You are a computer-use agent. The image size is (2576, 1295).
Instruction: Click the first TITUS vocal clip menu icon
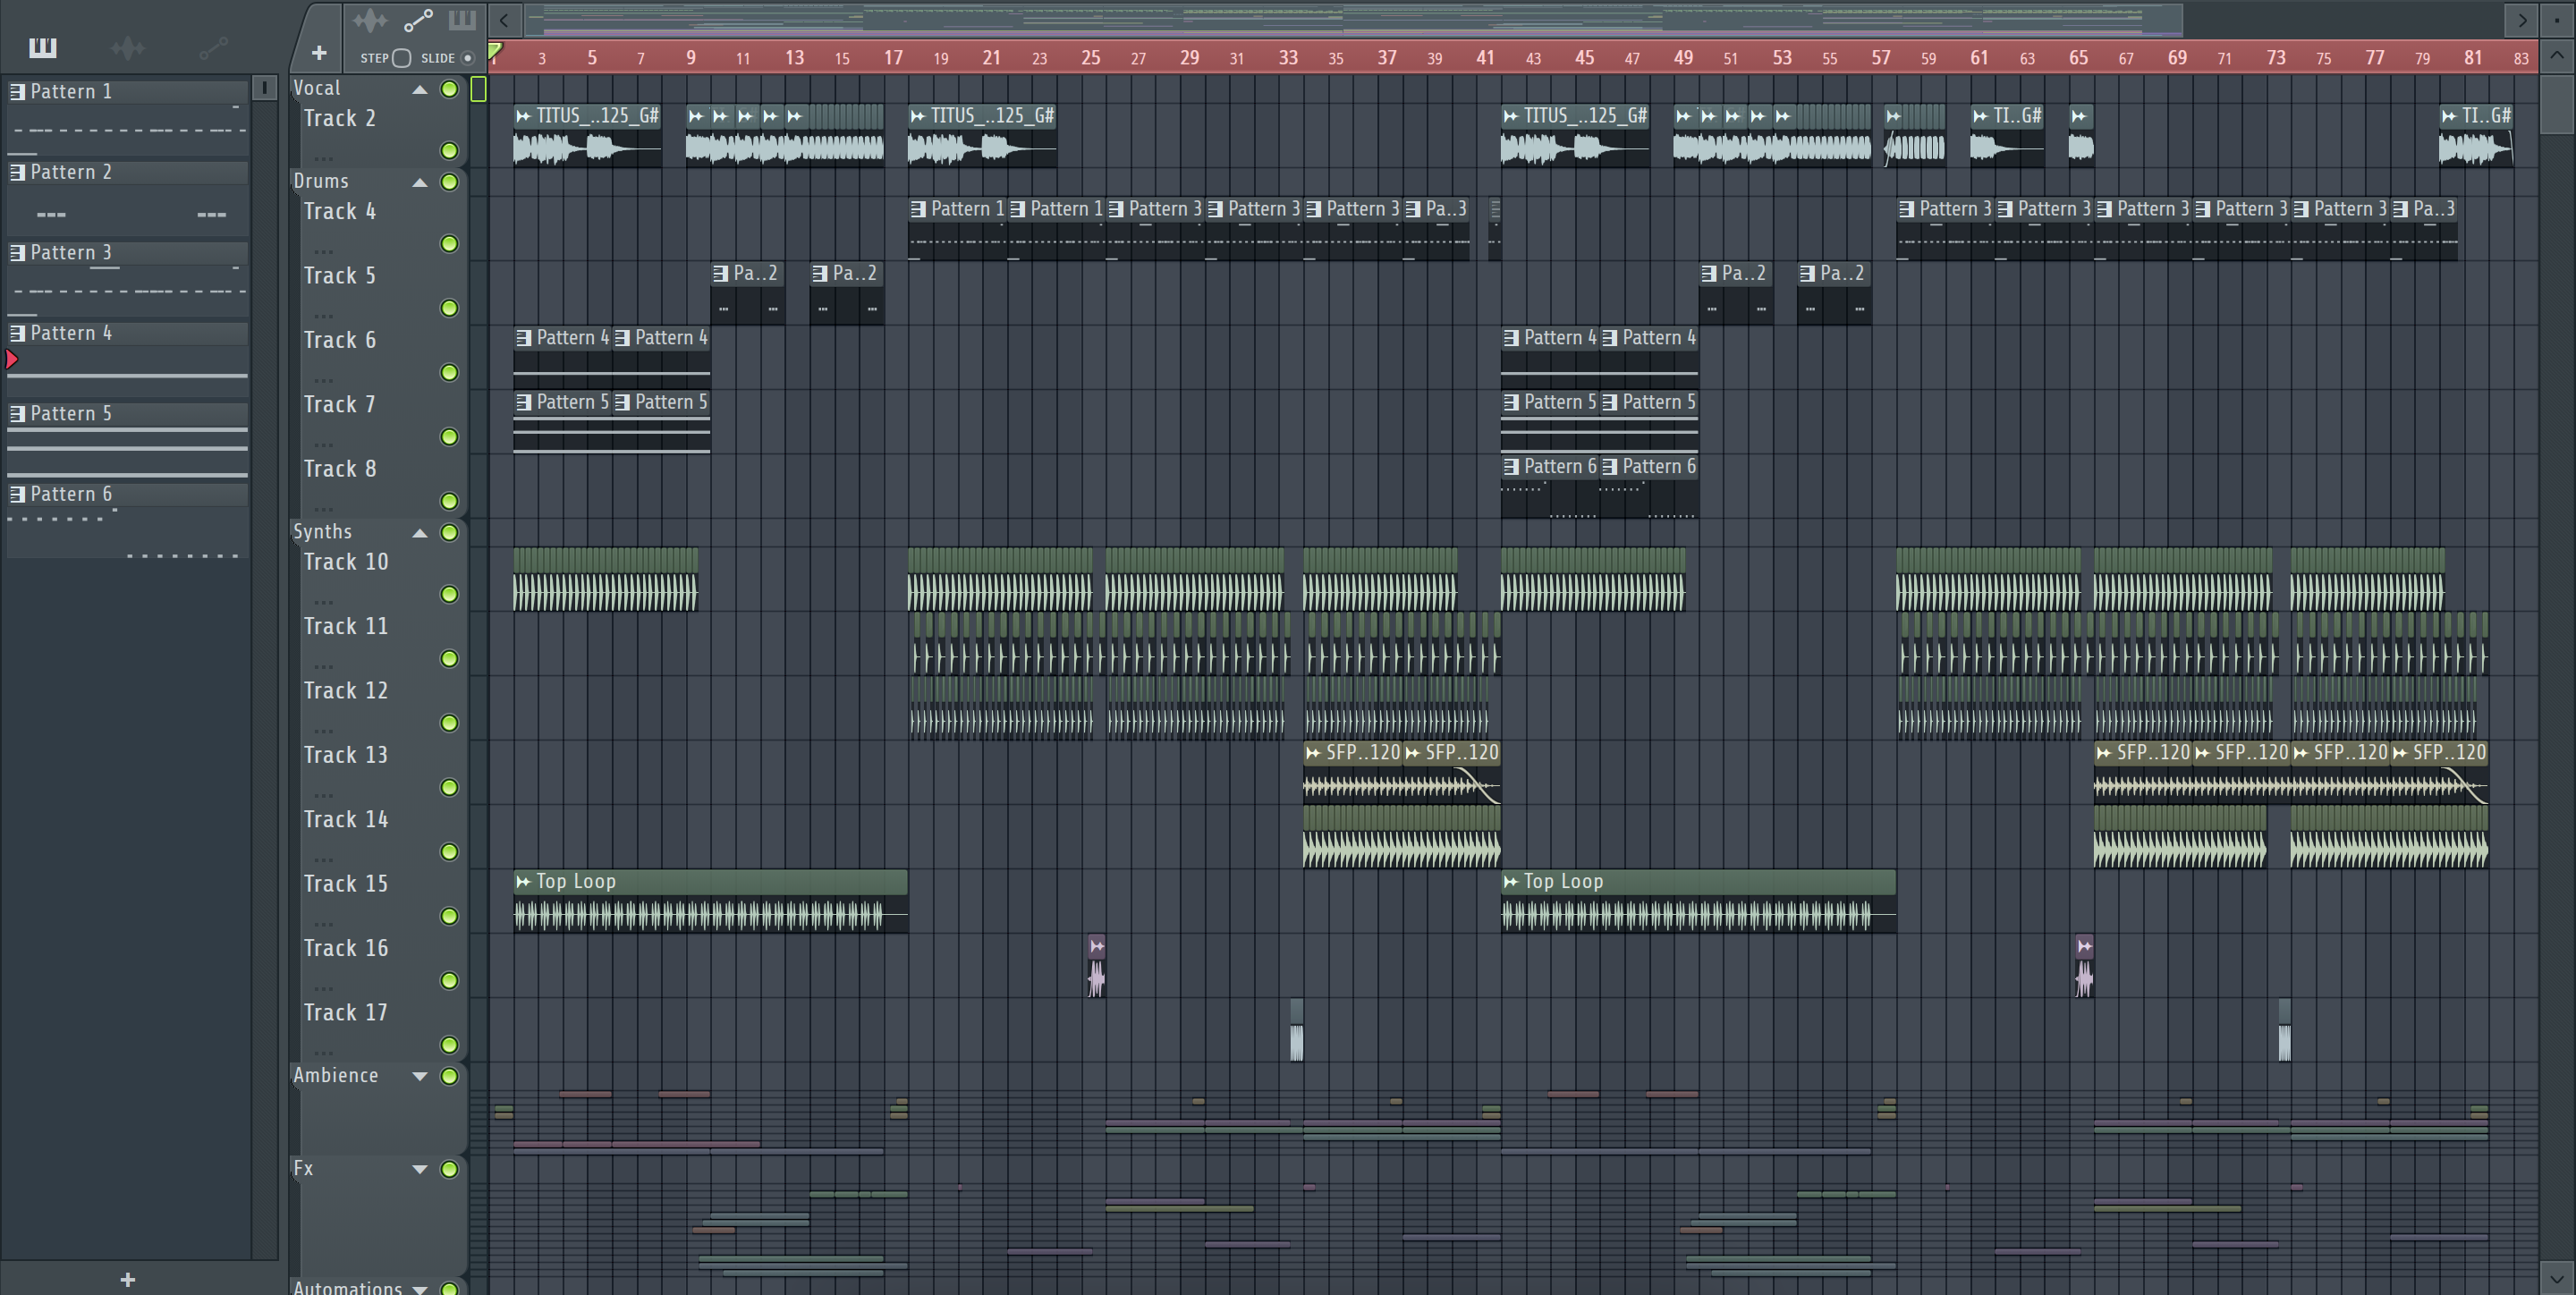point(523,116)
